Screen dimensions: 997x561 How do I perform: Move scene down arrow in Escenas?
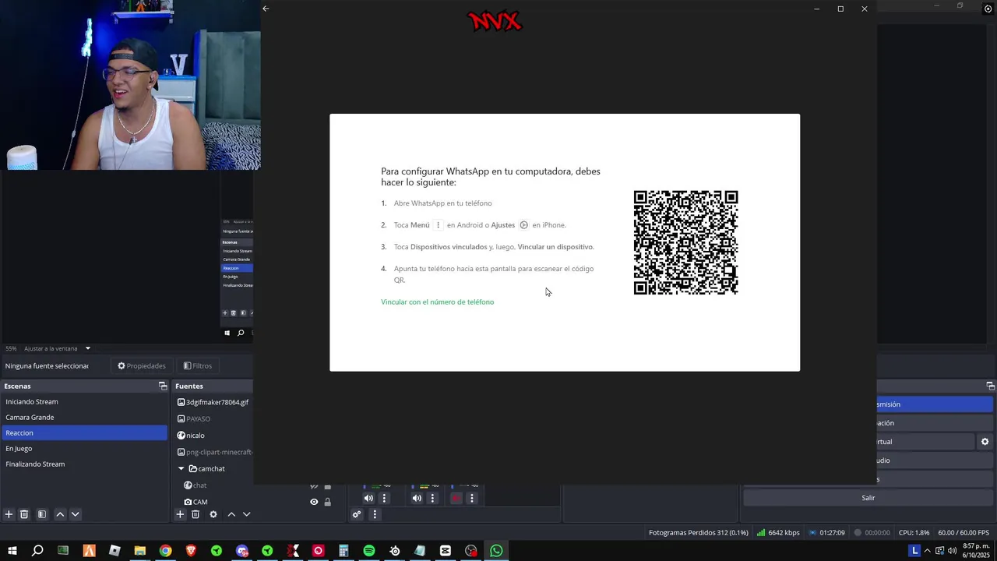tap(76, 514)
